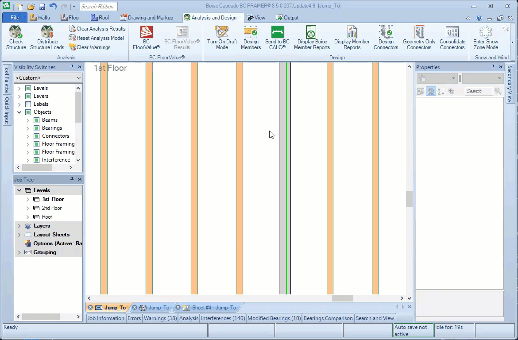Launch BC FloorValue tool
518x340 pixels.
coord(146,38)
